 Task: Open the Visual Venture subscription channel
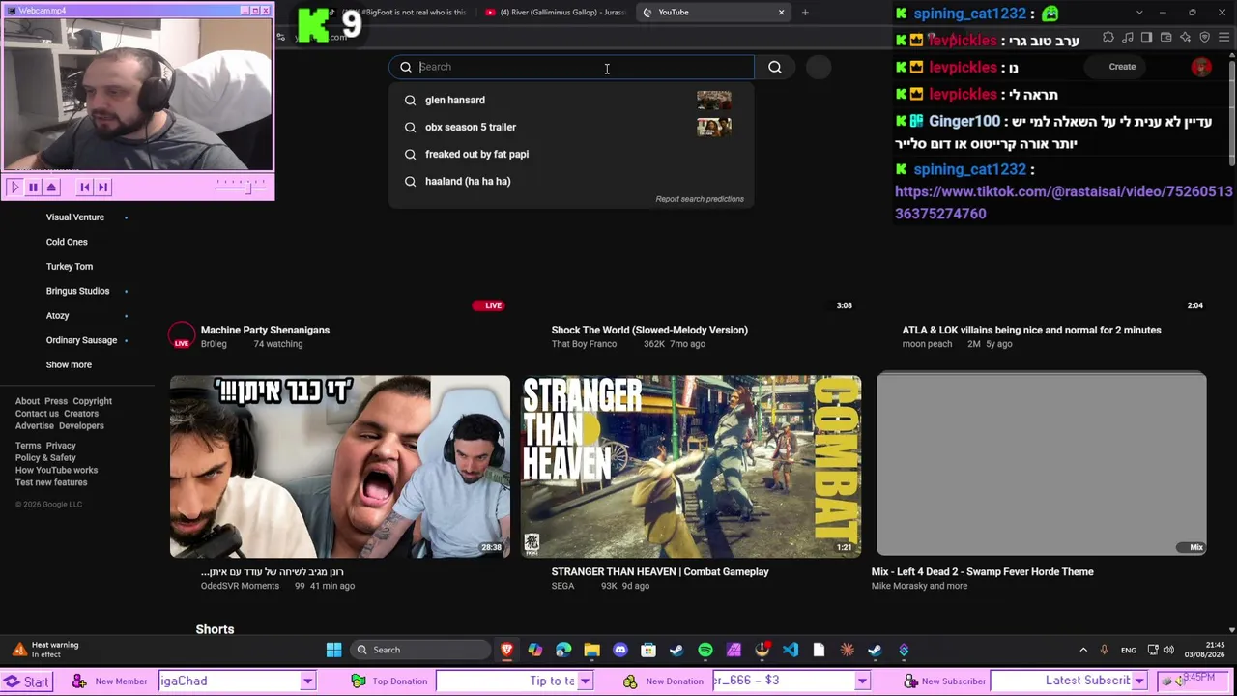tap(75, 217)
